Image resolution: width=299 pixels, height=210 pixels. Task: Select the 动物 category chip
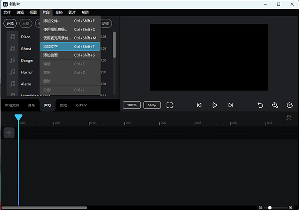(106, 23)
